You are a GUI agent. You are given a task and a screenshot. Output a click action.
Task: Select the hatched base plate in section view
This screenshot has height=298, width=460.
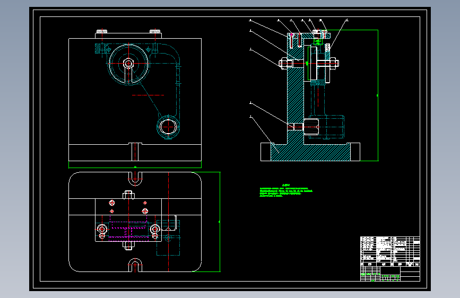(x=310, y=152)
